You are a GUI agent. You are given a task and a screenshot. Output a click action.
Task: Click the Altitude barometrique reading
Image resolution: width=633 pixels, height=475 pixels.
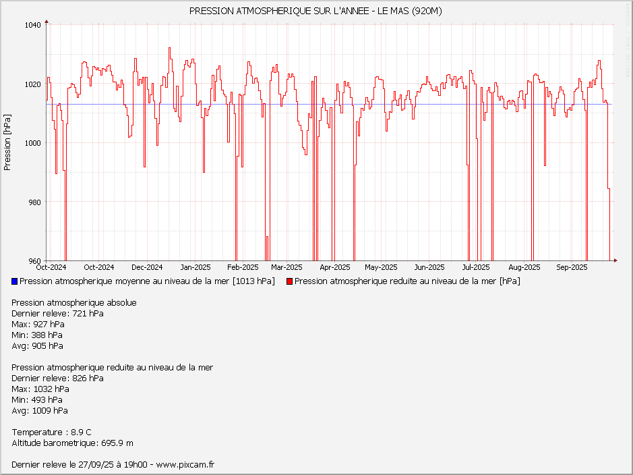click(x=72, y=443)
